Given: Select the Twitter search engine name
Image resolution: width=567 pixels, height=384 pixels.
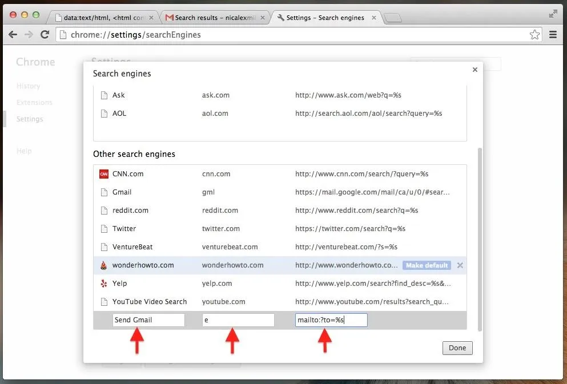Looking at the screenshot, I should point(124,229).
